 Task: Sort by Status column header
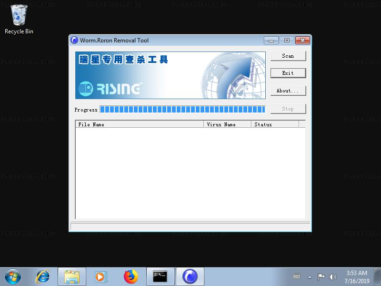click(275, 124)
